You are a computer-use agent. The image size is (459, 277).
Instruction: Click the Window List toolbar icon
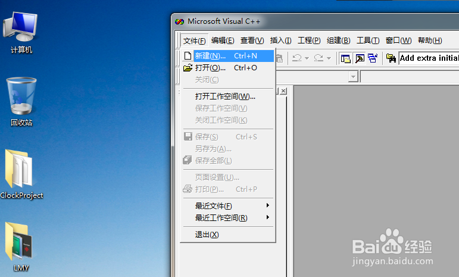tap(373, 58)
